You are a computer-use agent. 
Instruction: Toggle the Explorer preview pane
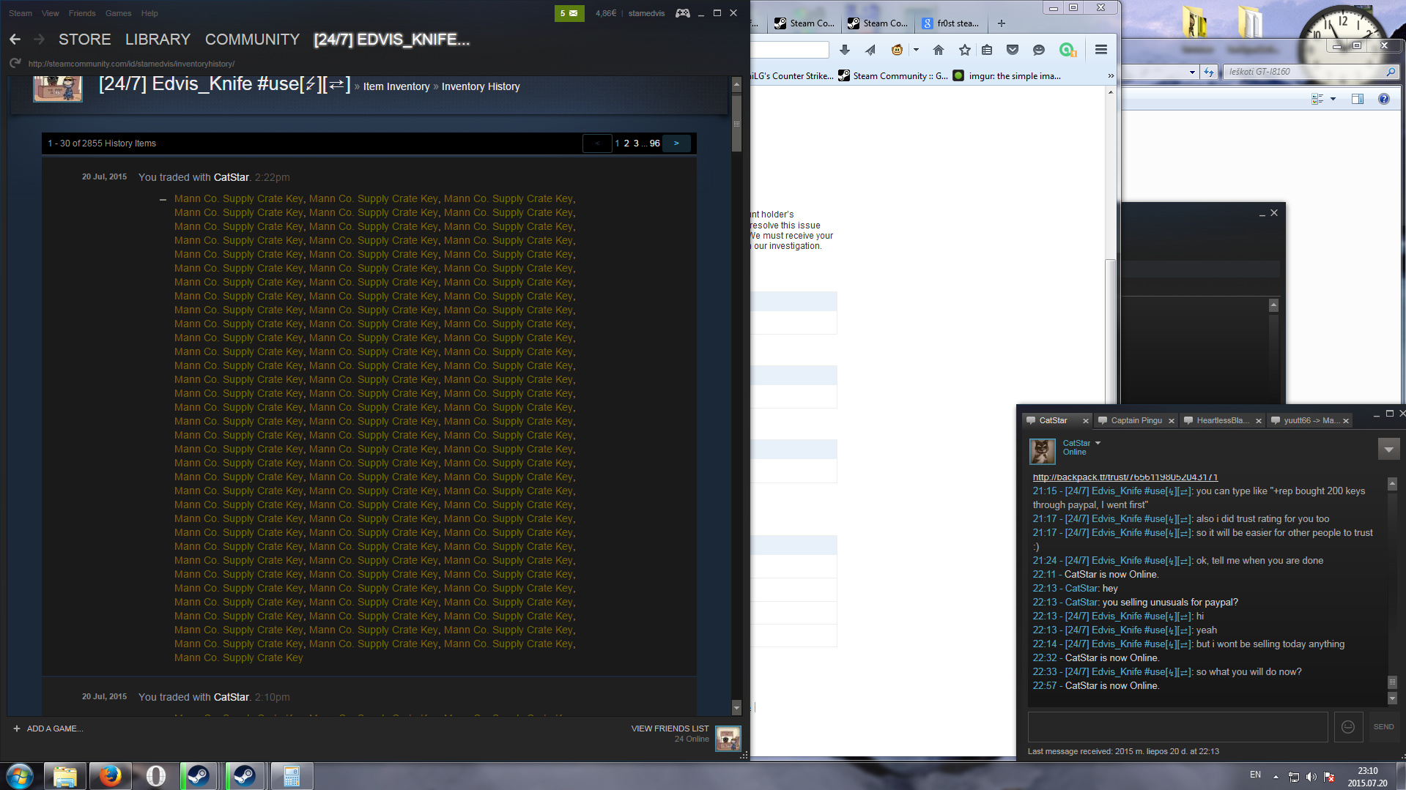[1357, 99]
